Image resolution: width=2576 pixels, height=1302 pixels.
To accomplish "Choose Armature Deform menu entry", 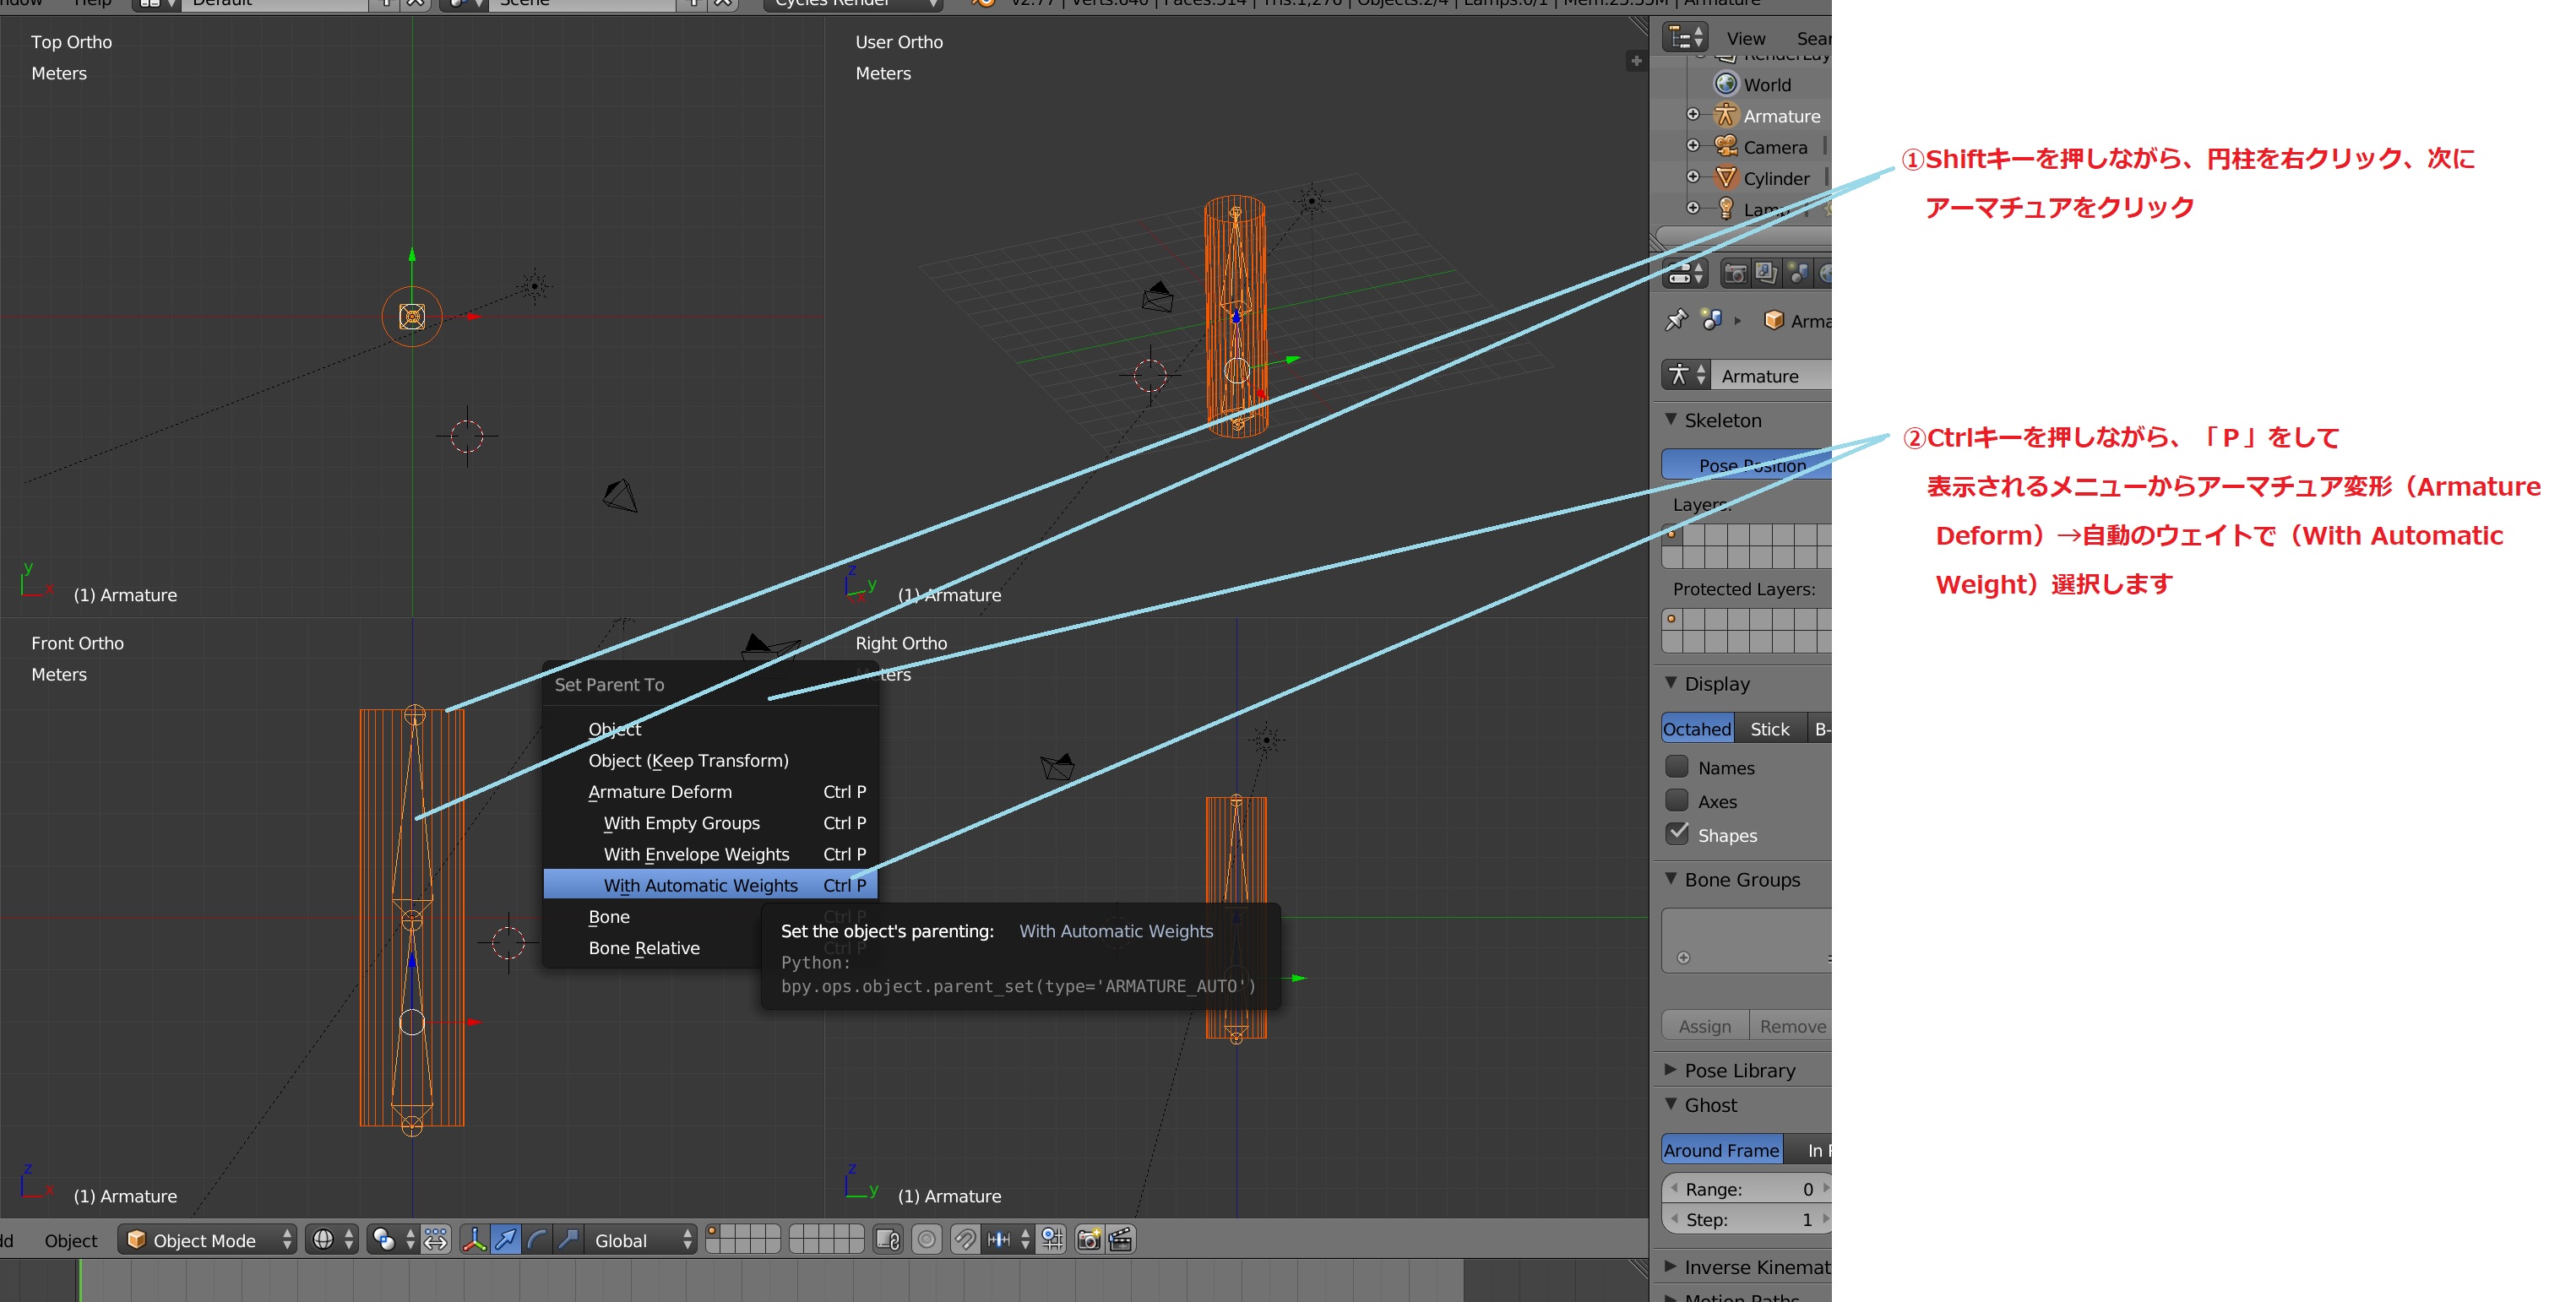I will click(x=710, y=791).
